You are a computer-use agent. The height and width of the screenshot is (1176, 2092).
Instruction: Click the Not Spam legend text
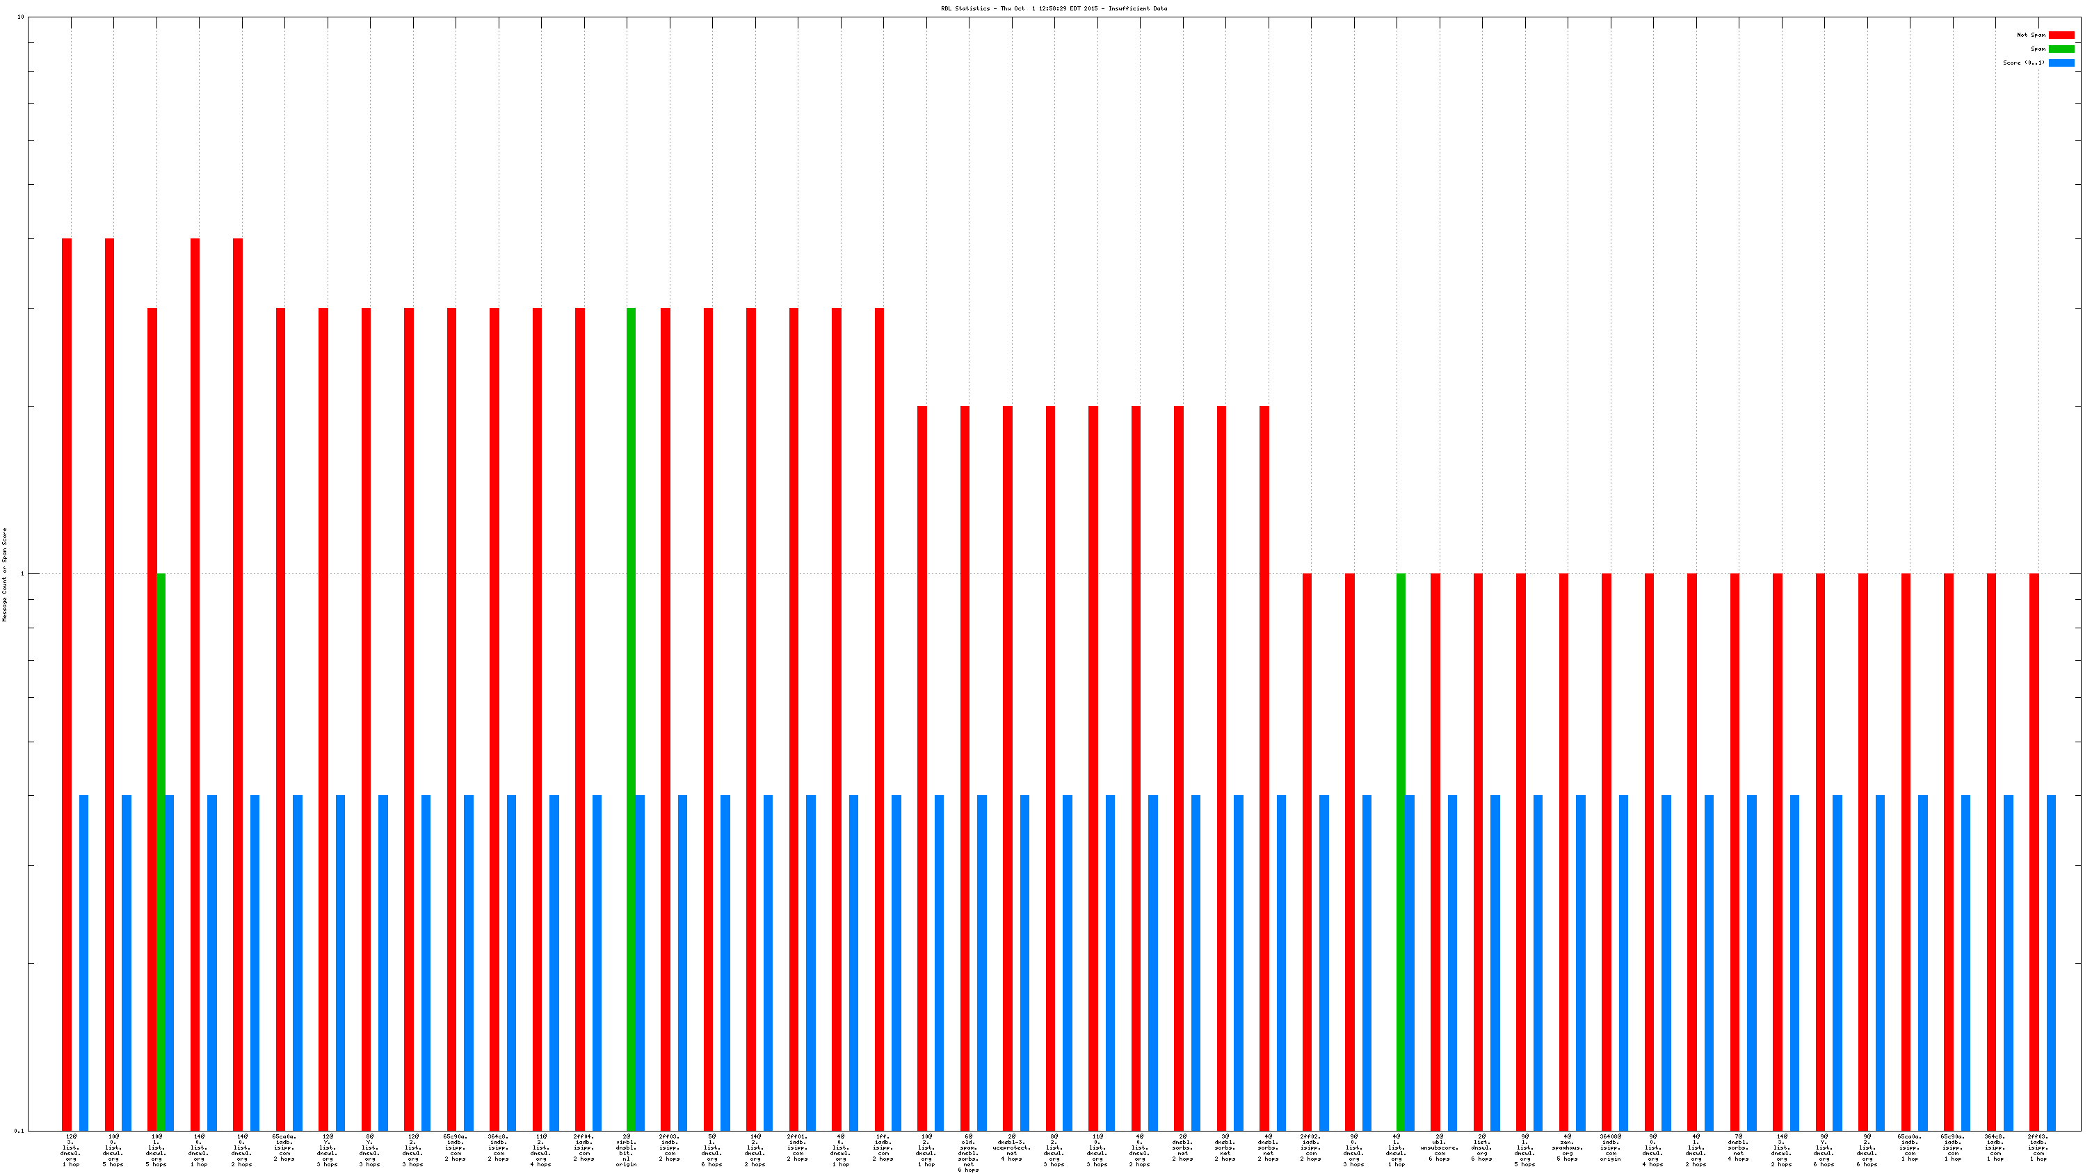(2031, 35)
